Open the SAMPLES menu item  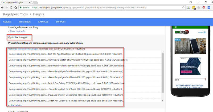[x=43, y=22]
